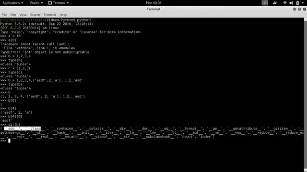This screenshot has height=172, width=307.
Task: Click the [GCC 6.2.0 20160914] on linux line
Action: (30, 28)
